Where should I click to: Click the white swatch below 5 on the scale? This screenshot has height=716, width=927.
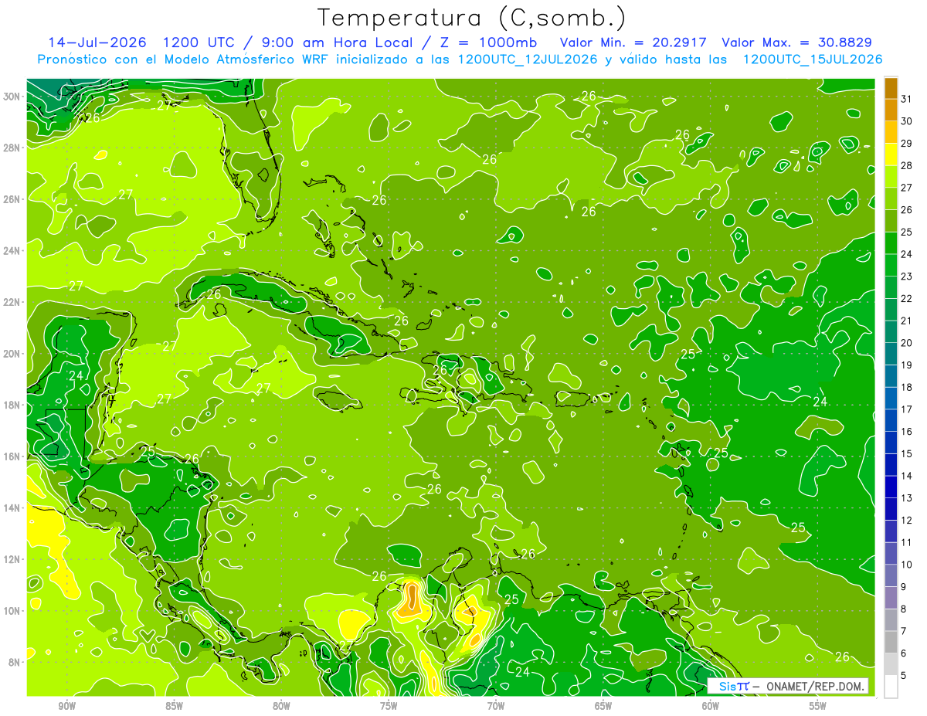891,687
